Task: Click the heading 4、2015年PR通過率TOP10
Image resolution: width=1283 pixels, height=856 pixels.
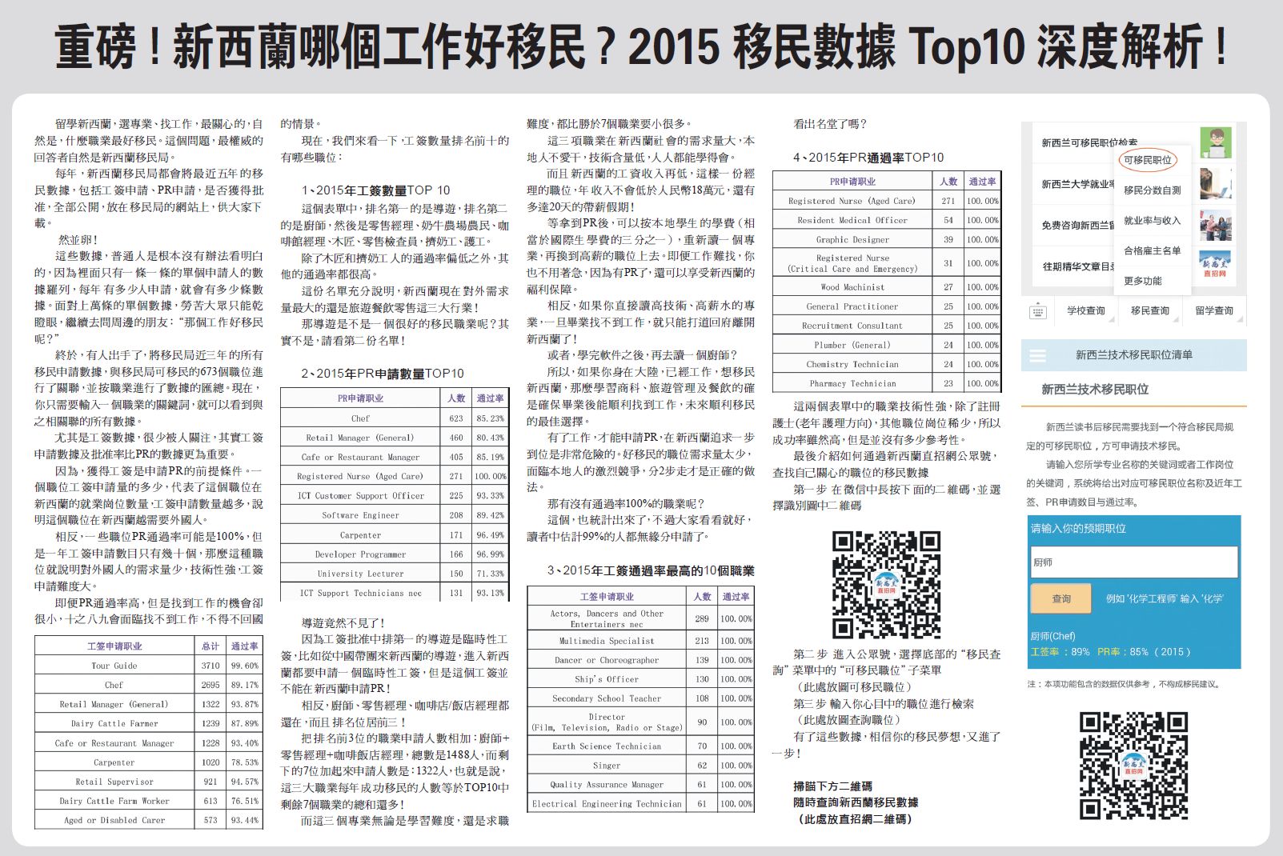Action: coord(868,158)
